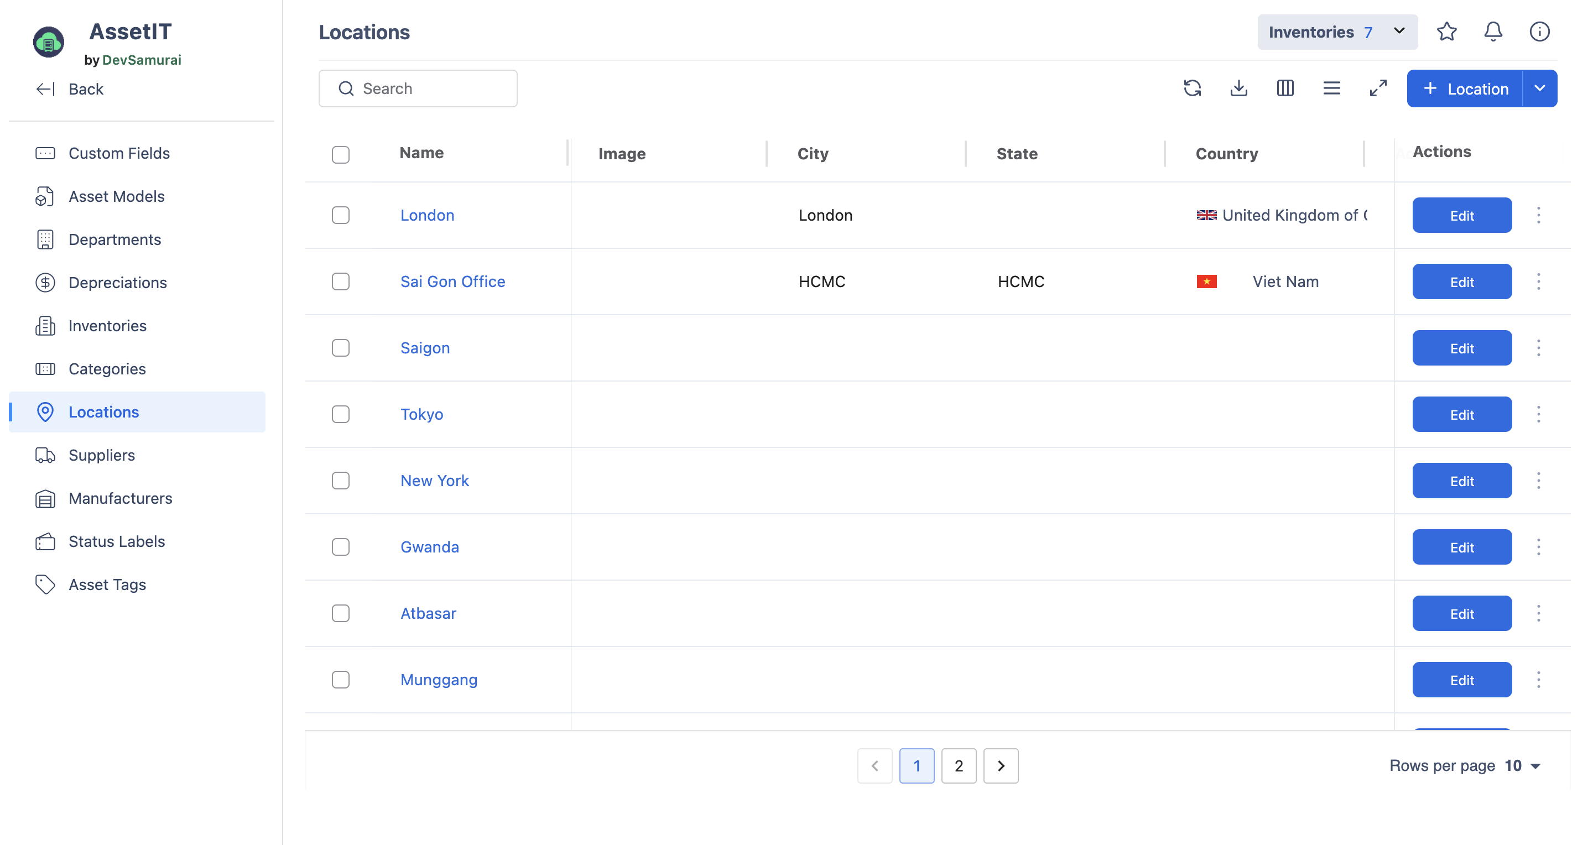
Task: Click the download export icon
Action: (x=1238, y=88)
